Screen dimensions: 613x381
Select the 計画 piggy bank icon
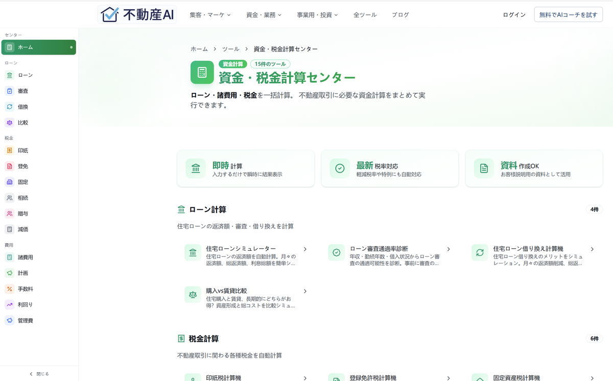10,273
